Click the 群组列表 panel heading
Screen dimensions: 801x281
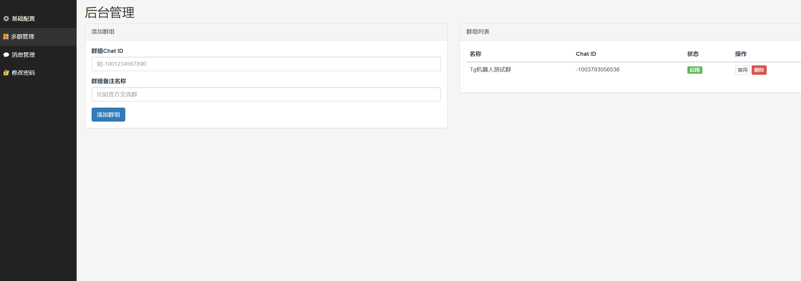(478, 32)
